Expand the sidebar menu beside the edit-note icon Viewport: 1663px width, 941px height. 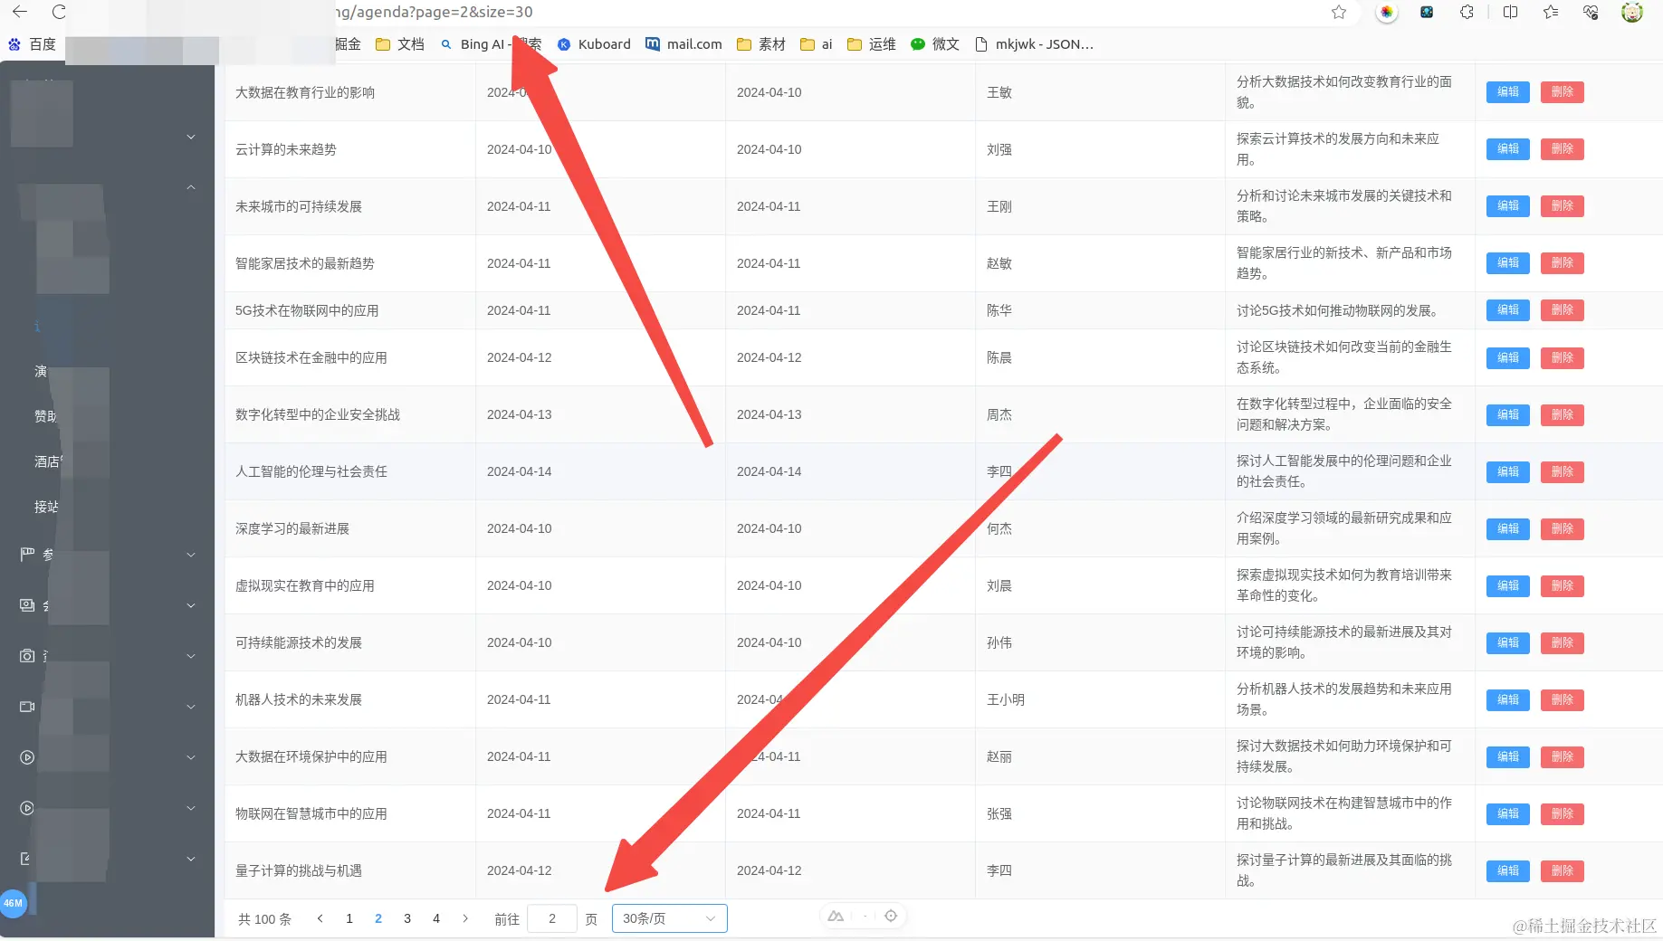click(191, 858)
